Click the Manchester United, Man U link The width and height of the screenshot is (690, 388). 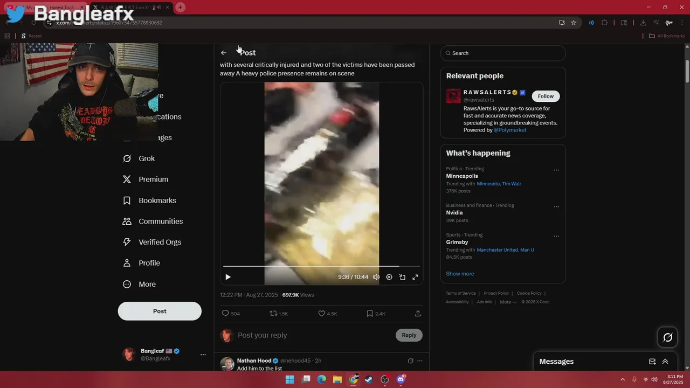point(506,250)
